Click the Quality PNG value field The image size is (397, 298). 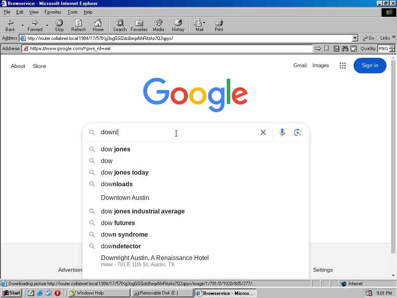click(x=383, y=49)
